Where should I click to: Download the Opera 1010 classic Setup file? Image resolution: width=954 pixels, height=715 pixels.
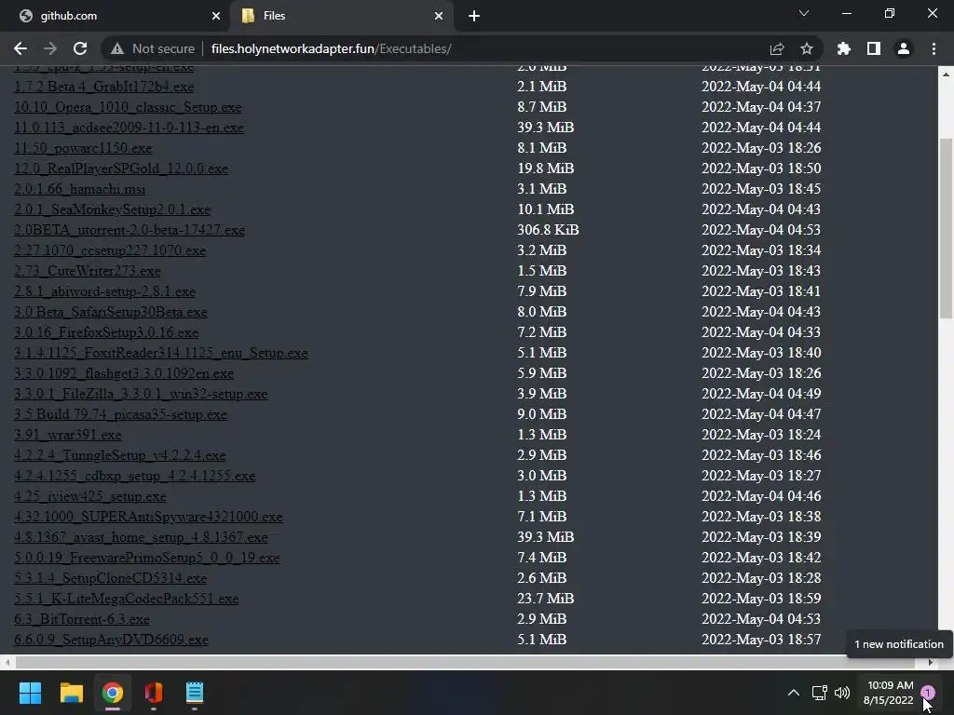pyautogui.click(x=128, y=107)
